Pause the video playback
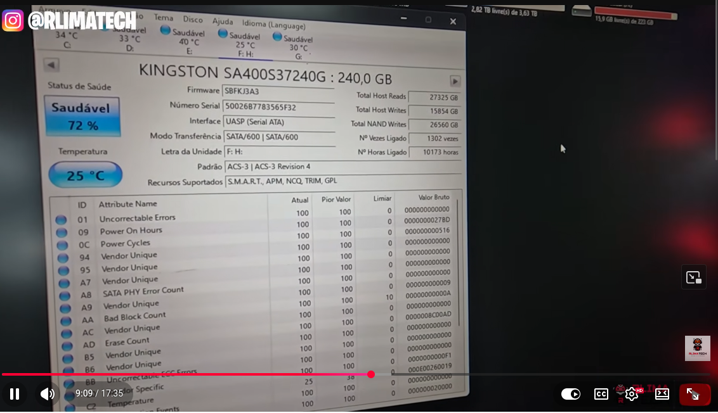The width and height of the screenshot is (718, 413). (15, 394)
